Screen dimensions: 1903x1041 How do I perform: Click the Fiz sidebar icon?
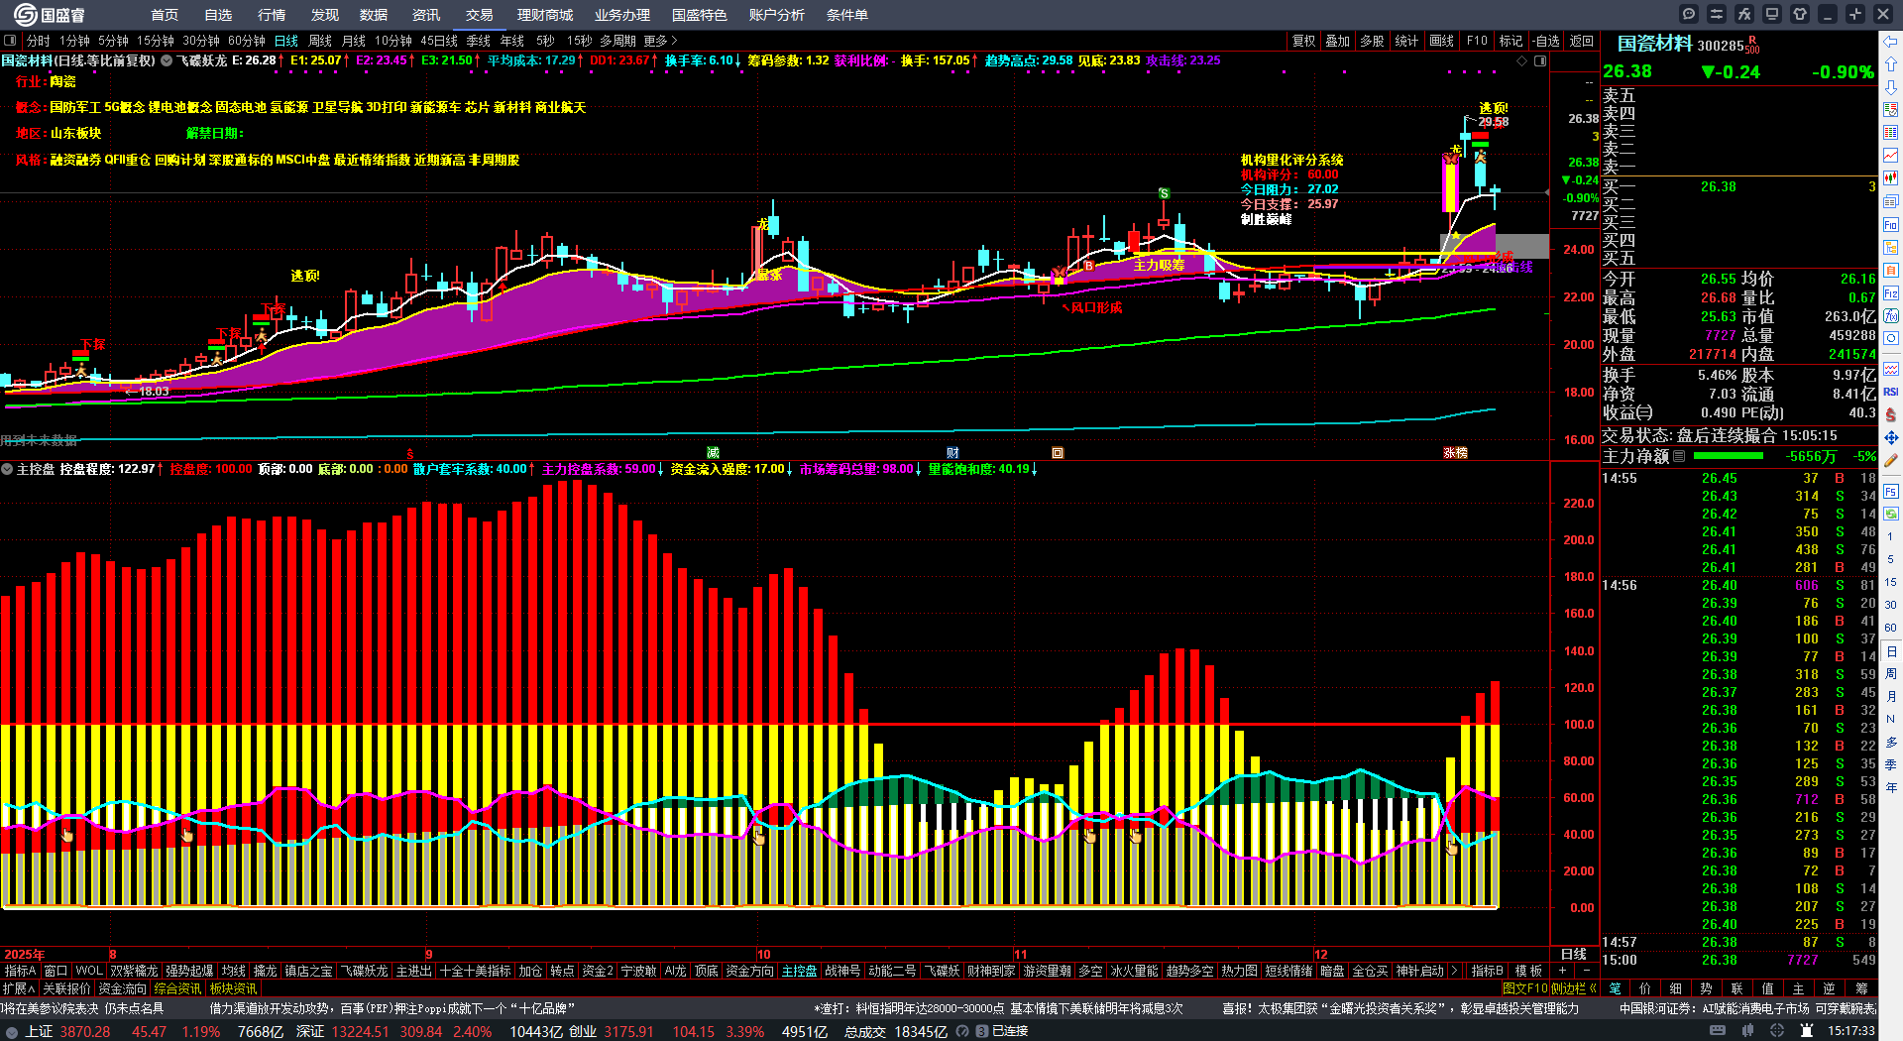click(x=1891, y=293)
